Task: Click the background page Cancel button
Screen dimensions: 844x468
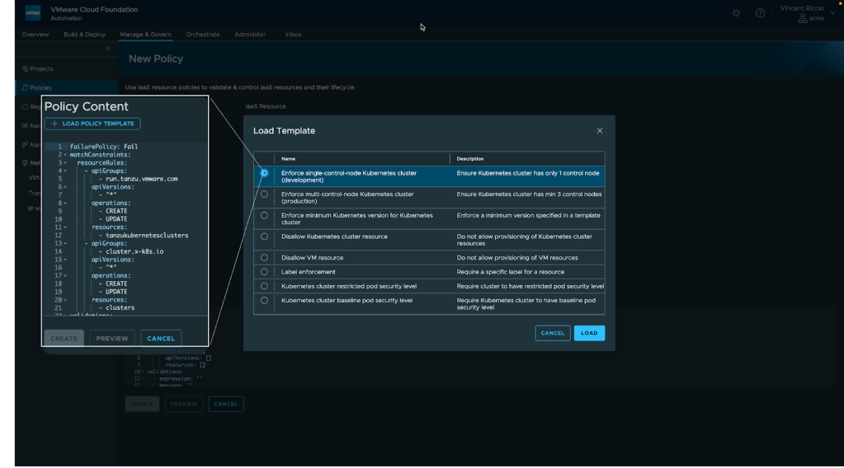Action: [x=226, y=404]
